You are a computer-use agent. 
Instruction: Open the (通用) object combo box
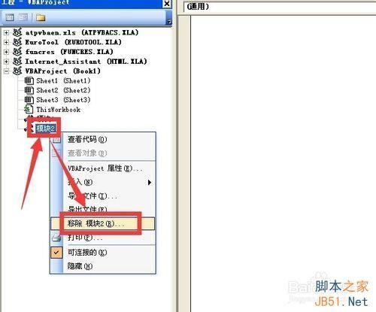[x=280, y=7]
